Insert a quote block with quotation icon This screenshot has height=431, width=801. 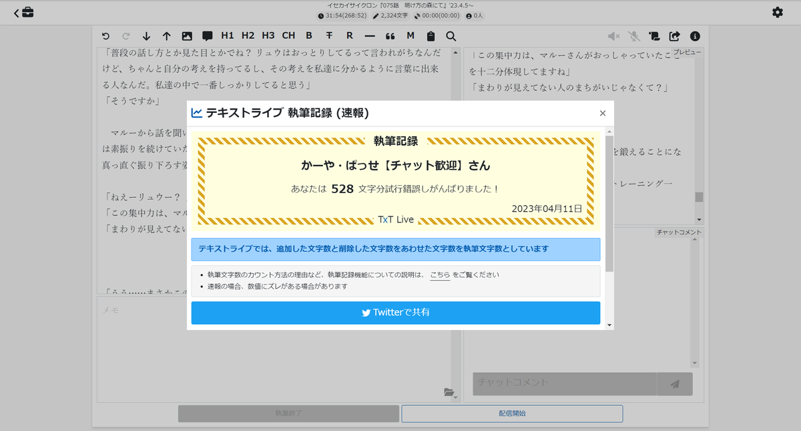[x=390, y=36]
